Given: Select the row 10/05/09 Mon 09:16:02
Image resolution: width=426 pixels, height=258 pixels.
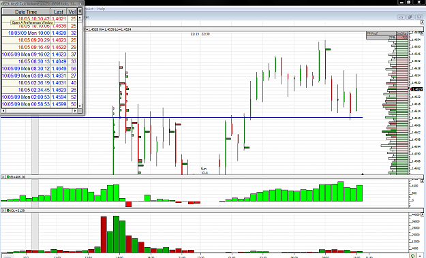Looking at the screenshot, I should pos(40,54).
